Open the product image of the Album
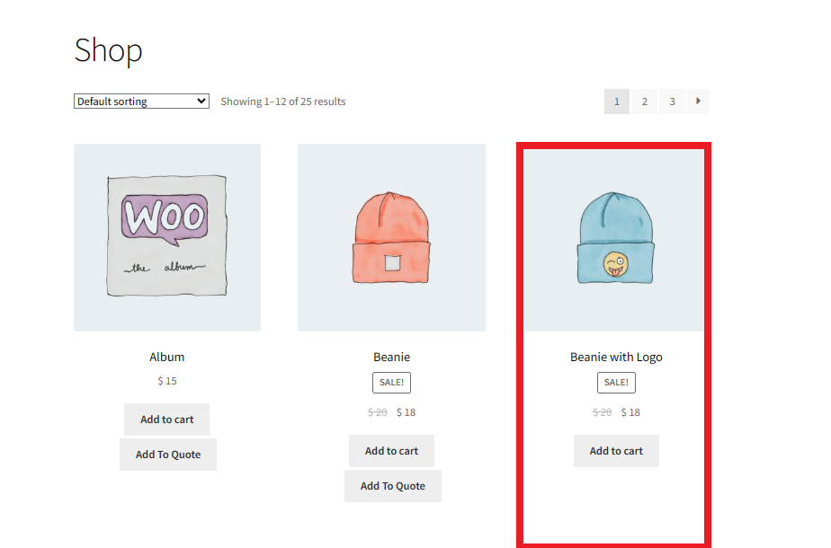Screen dimensions: 831x548 click(167, 237)
